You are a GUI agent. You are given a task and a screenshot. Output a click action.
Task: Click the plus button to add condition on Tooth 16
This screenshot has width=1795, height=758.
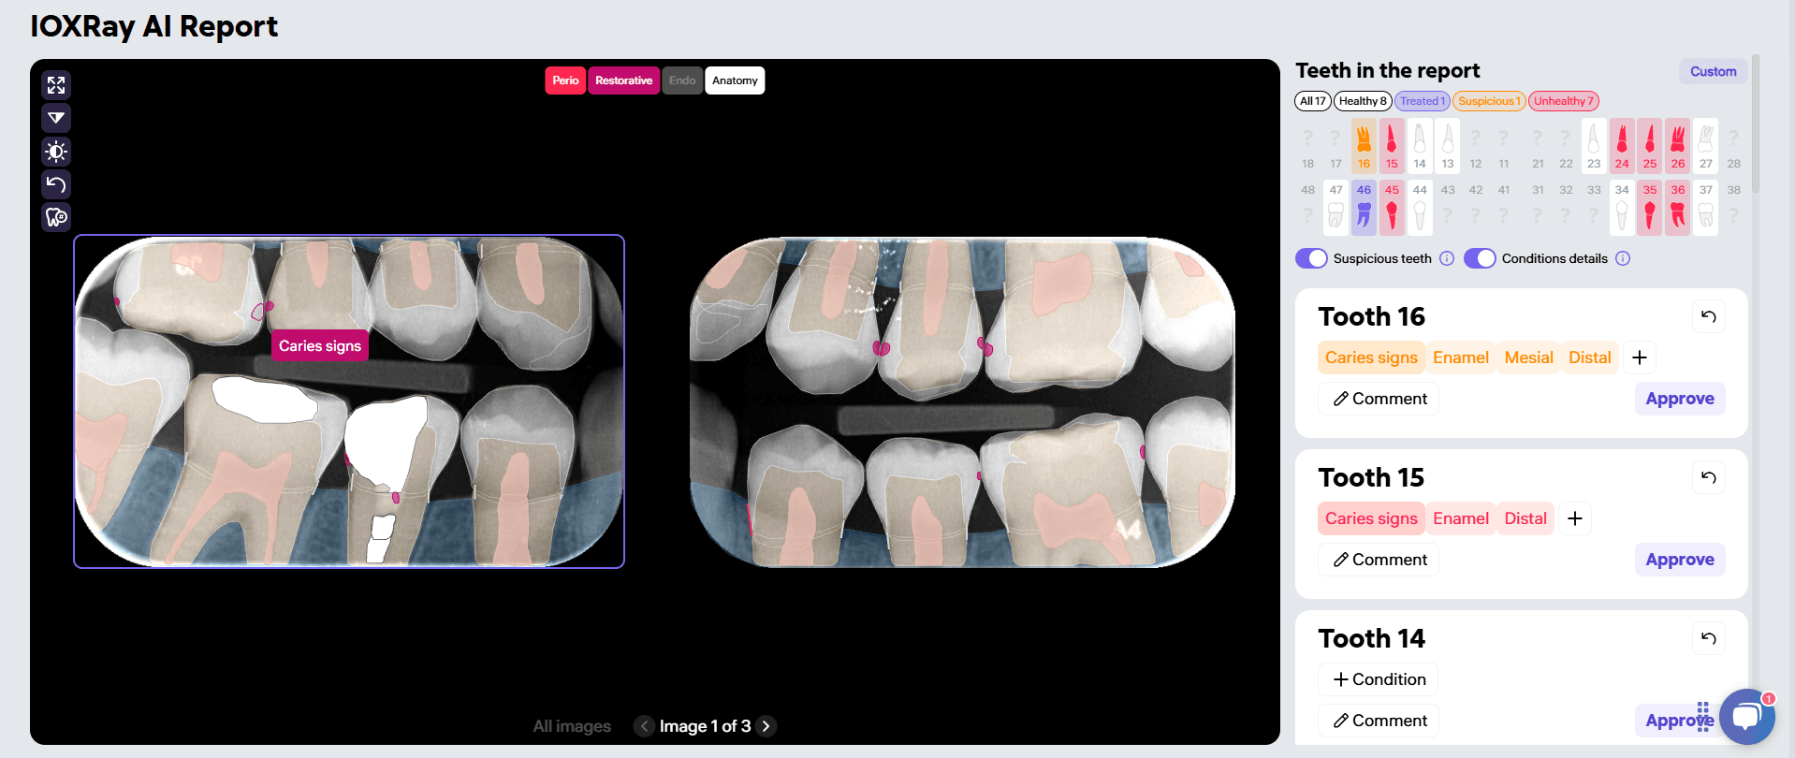pos(1639,357)
